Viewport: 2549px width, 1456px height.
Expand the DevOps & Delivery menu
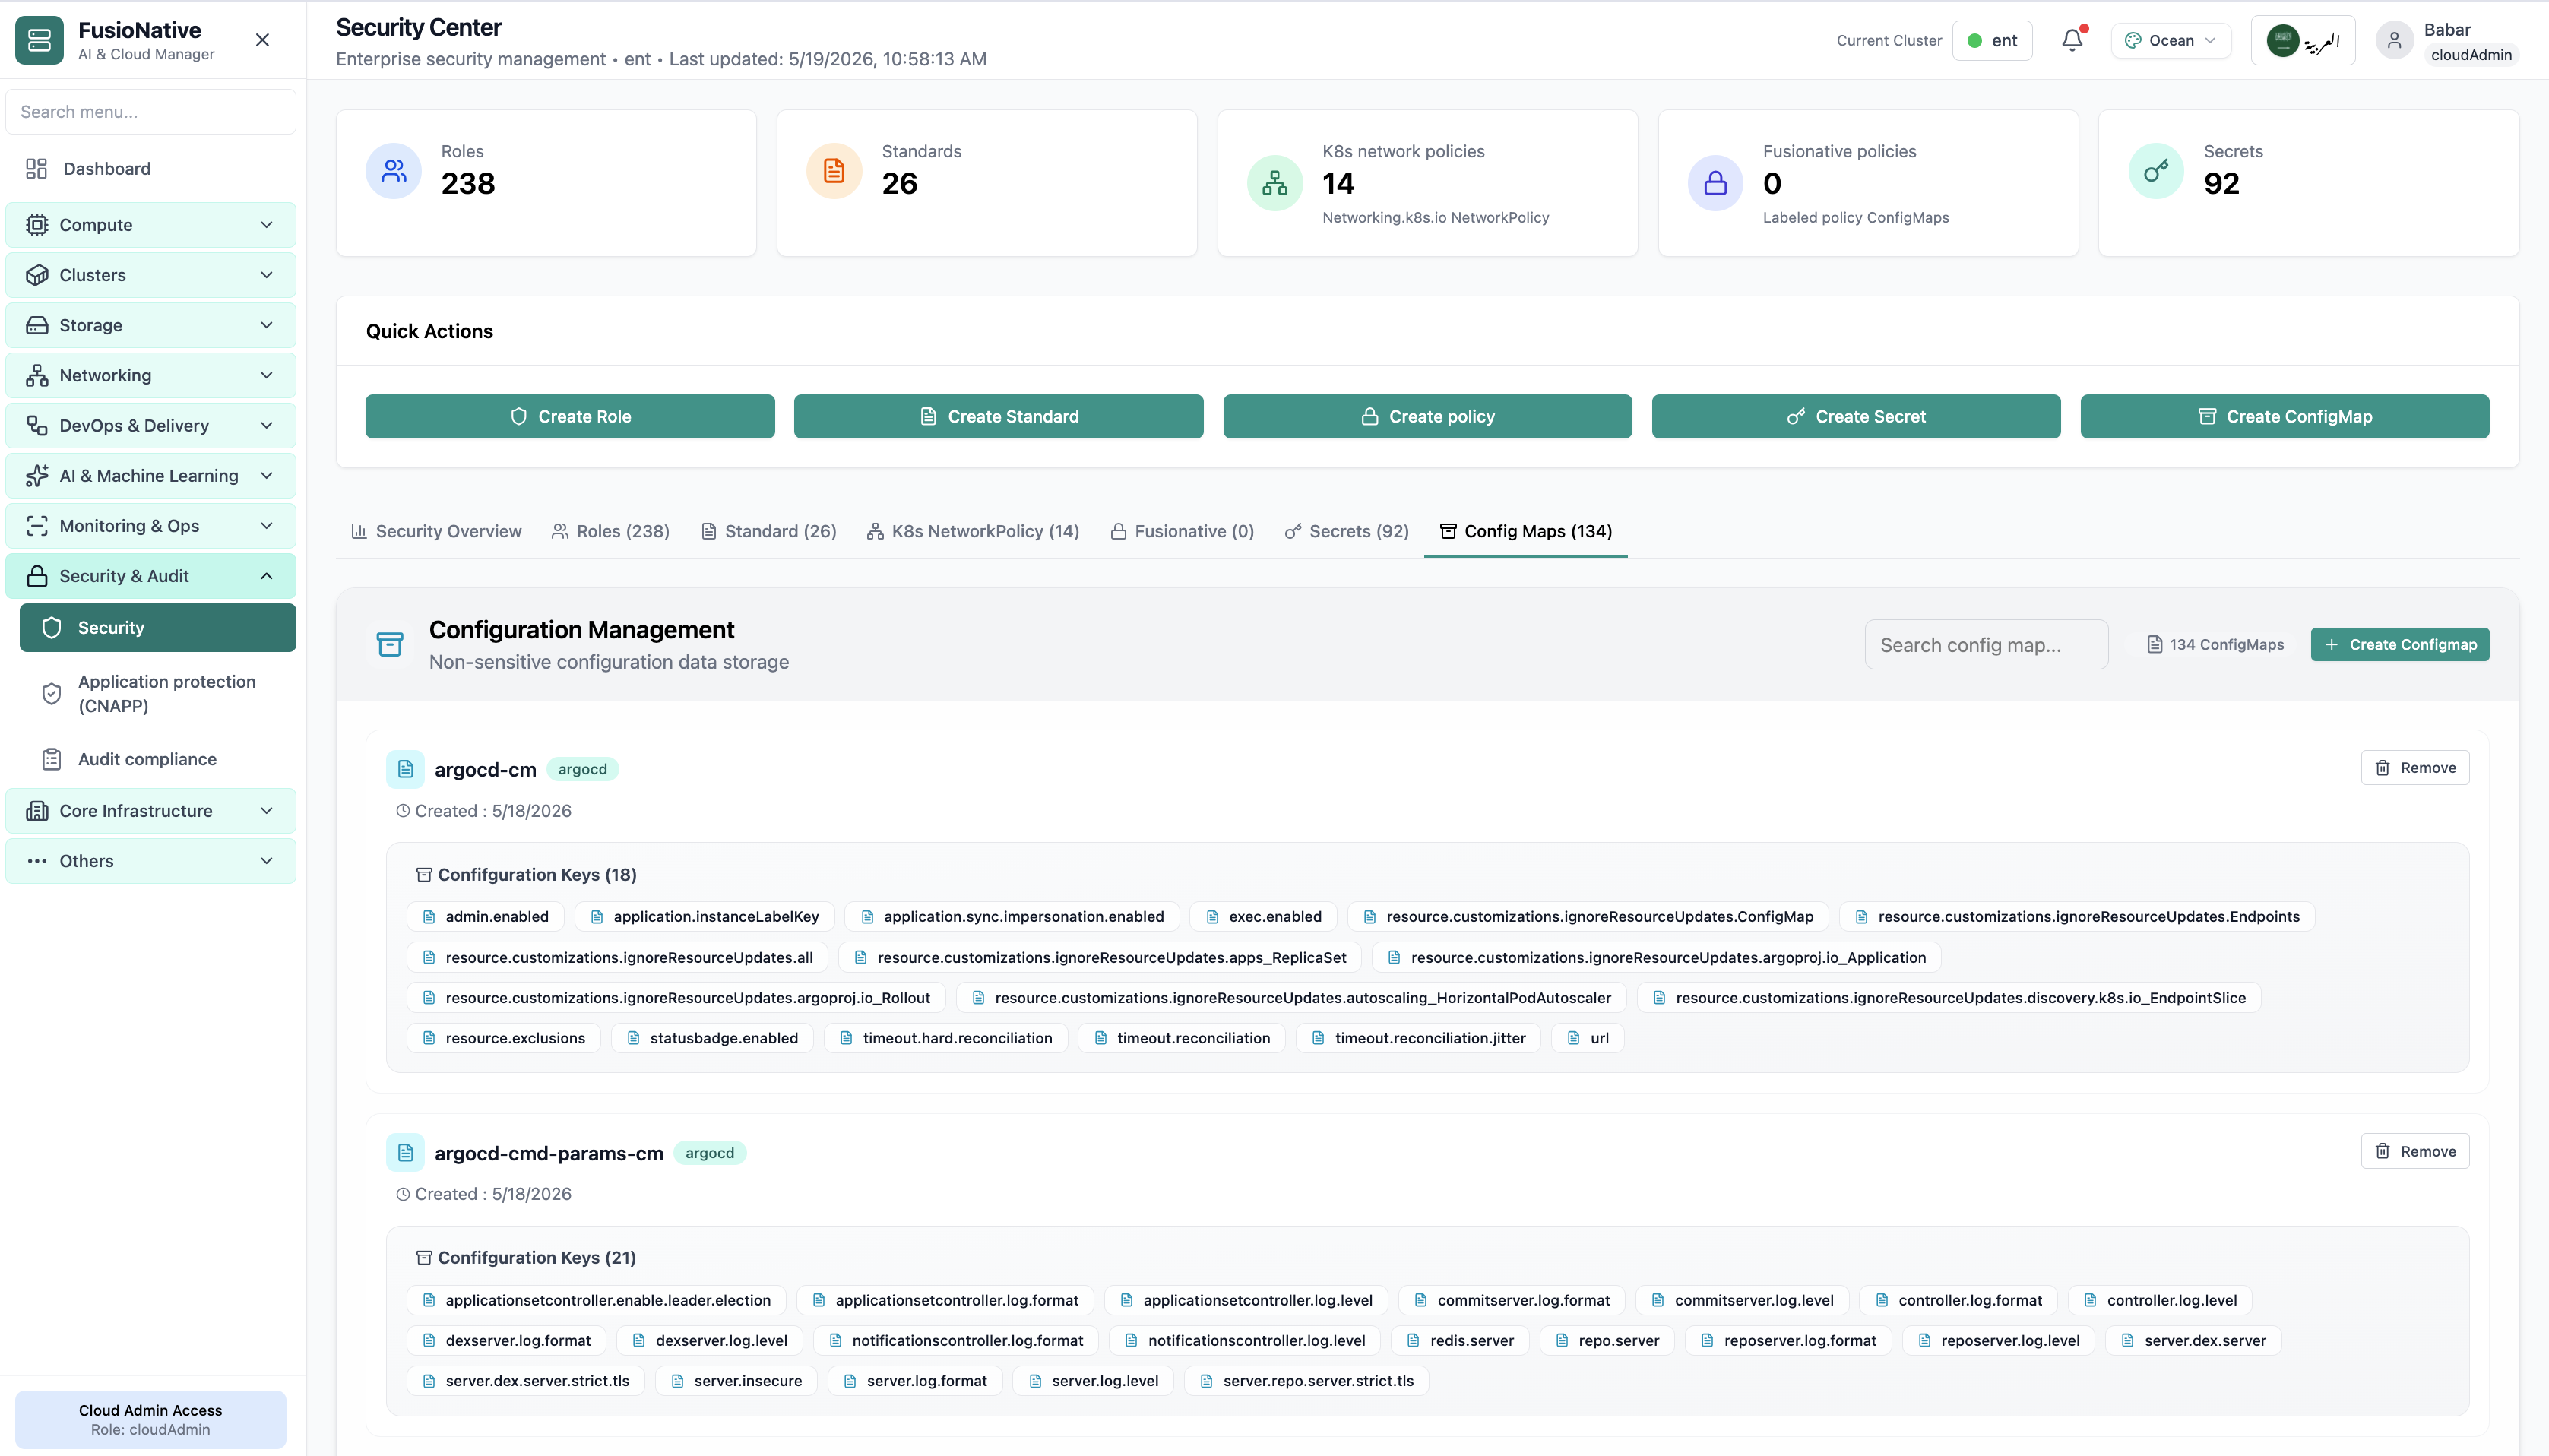[151, 425]
